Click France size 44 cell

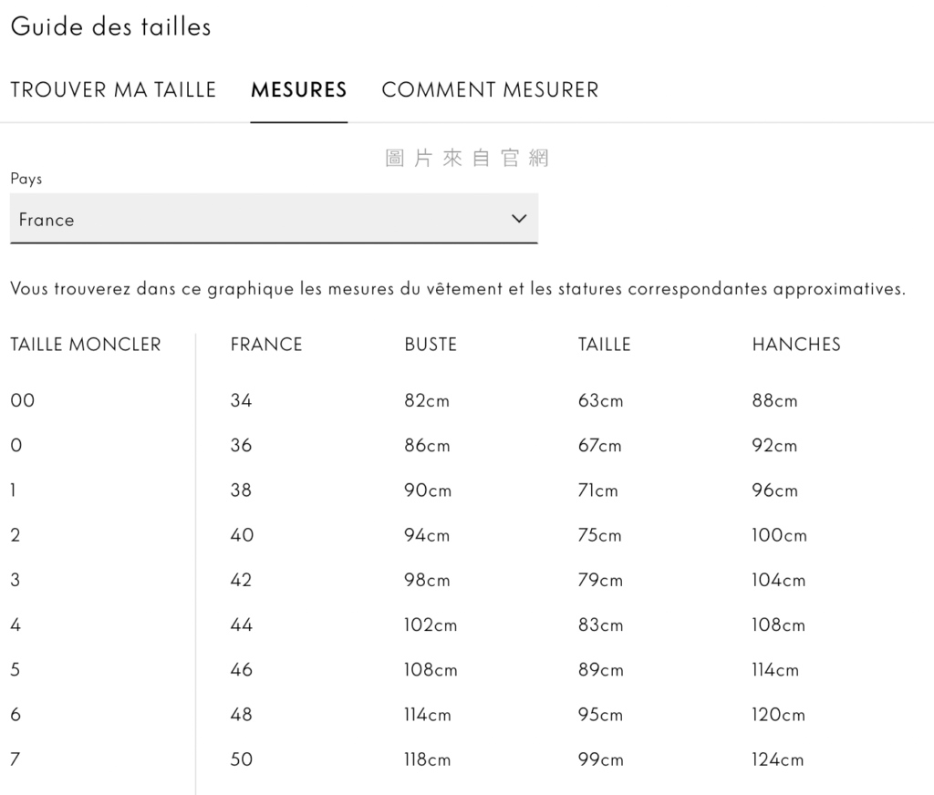(242, 625)
